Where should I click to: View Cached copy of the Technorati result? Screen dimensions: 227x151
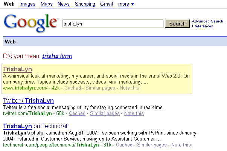tap(124, 145)
